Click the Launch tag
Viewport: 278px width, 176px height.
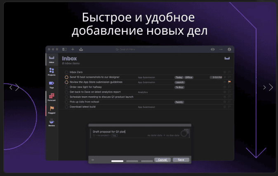180,82
